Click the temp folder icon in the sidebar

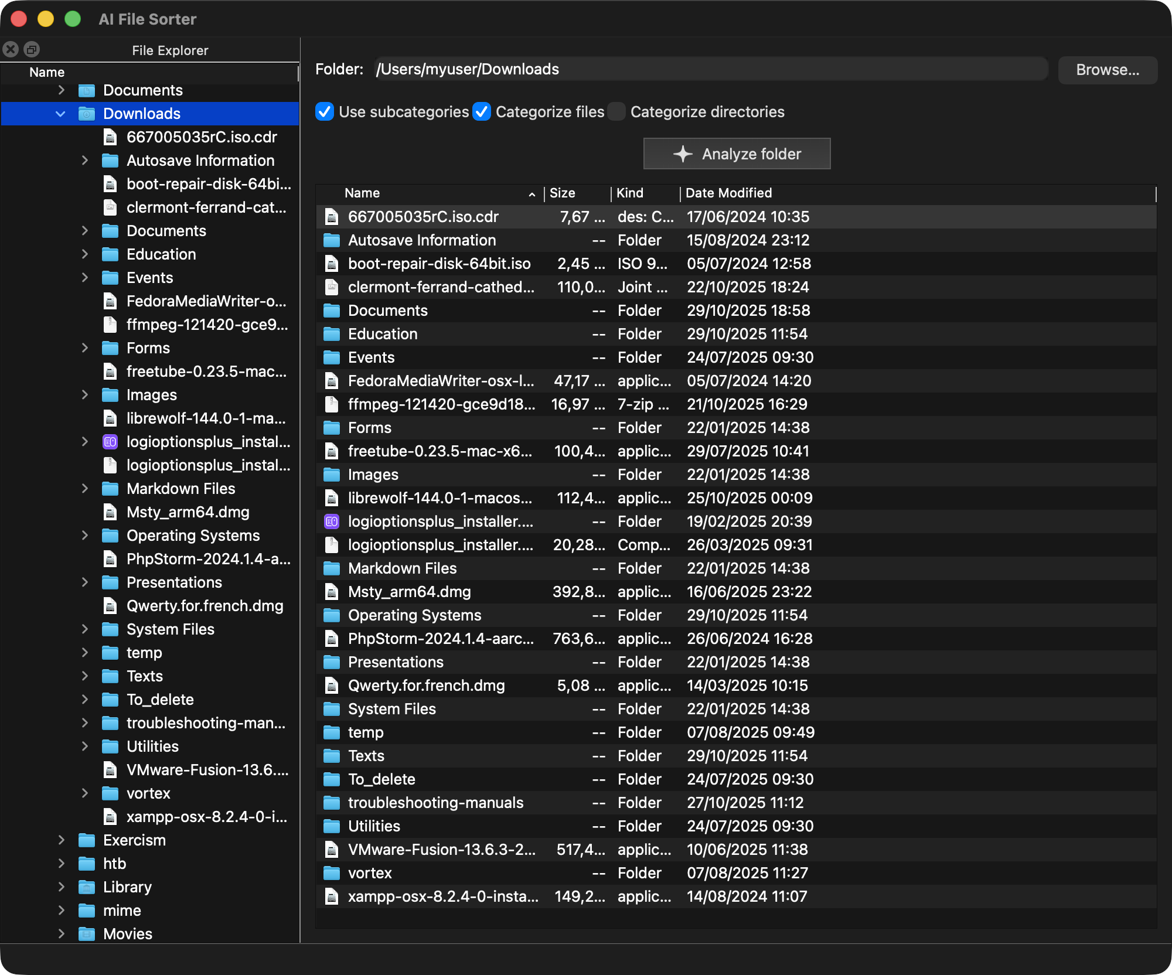(110, 653)
